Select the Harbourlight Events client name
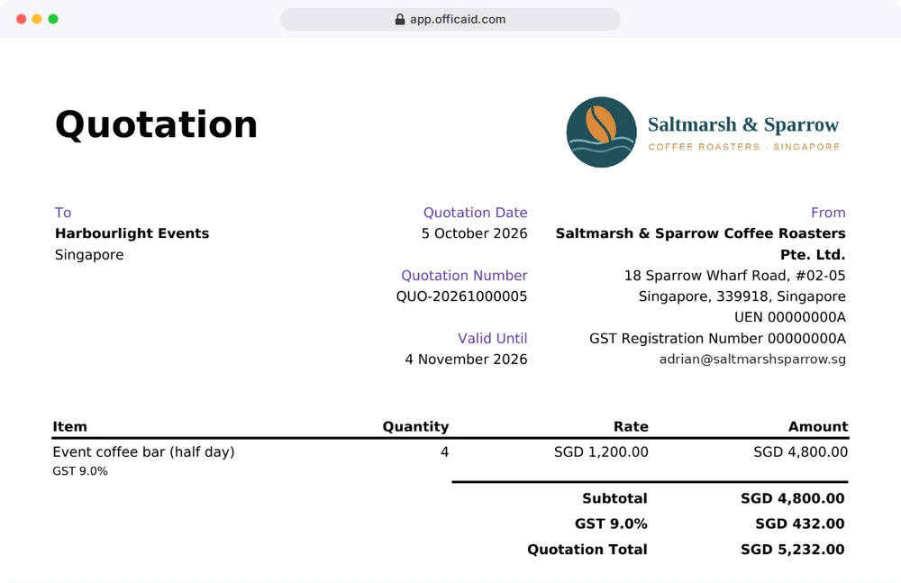The height and width of the screenshot is (583, 901). [132, 233]
